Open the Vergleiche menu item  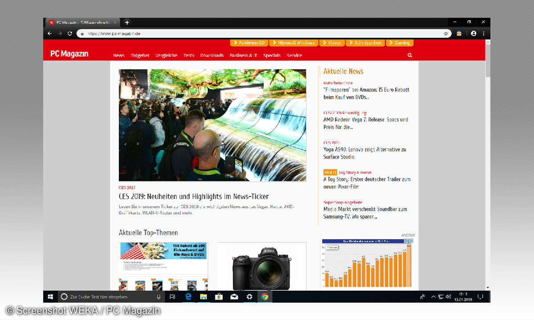[166, 56]
